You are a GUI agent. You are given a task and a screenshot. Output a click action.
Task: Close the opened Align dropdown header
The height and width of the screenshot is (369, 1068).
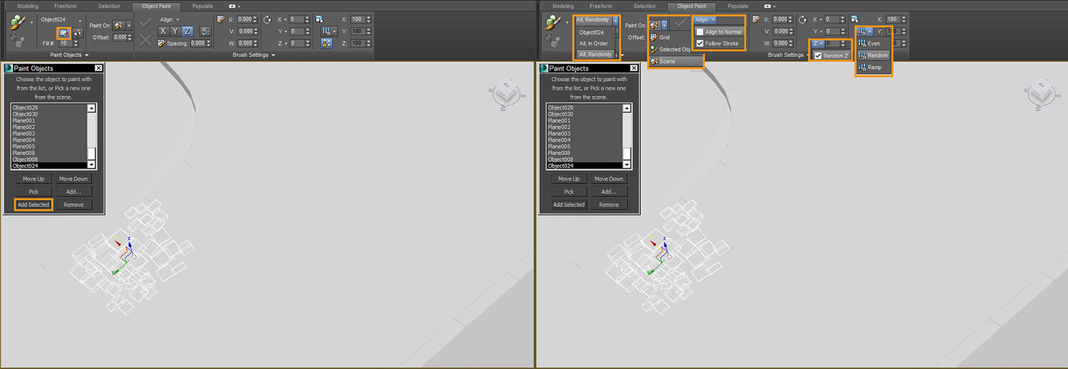706,20
